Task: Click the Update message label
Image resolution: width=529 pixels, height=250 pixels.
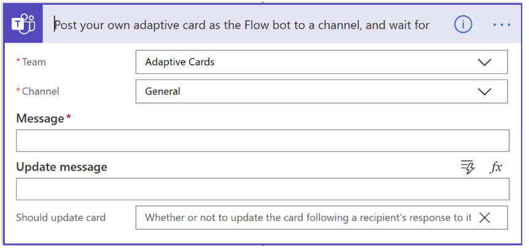Action: pyautogui.click(x=61, y=167)
